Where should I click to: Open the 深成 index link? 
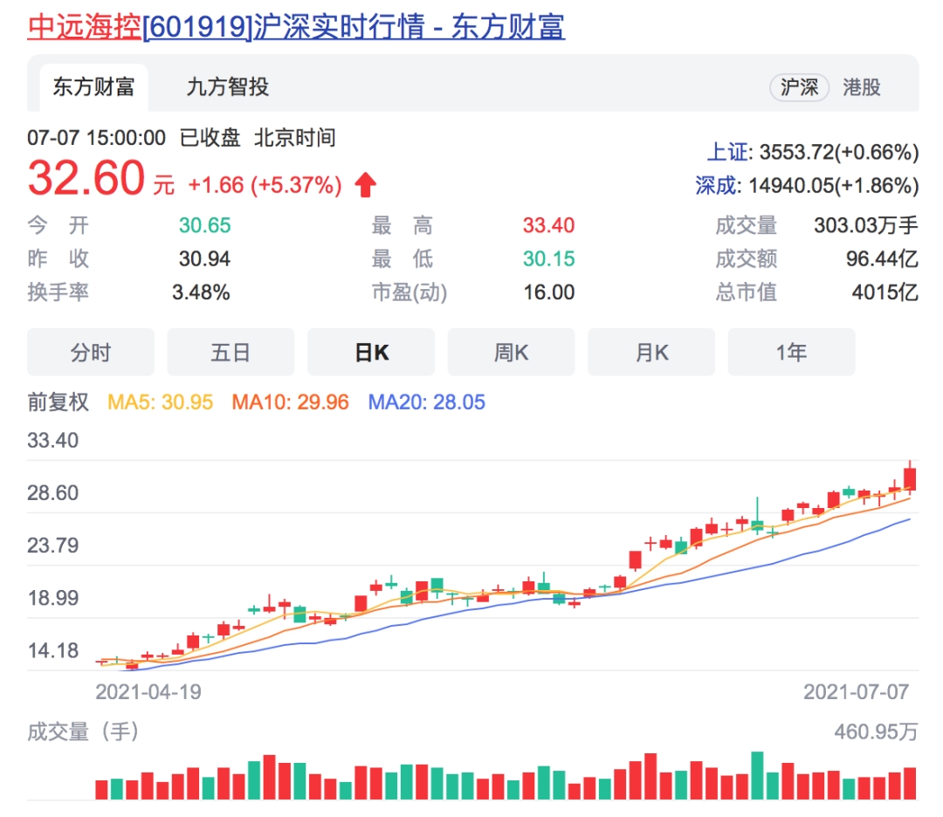click(x=717, y=185)
